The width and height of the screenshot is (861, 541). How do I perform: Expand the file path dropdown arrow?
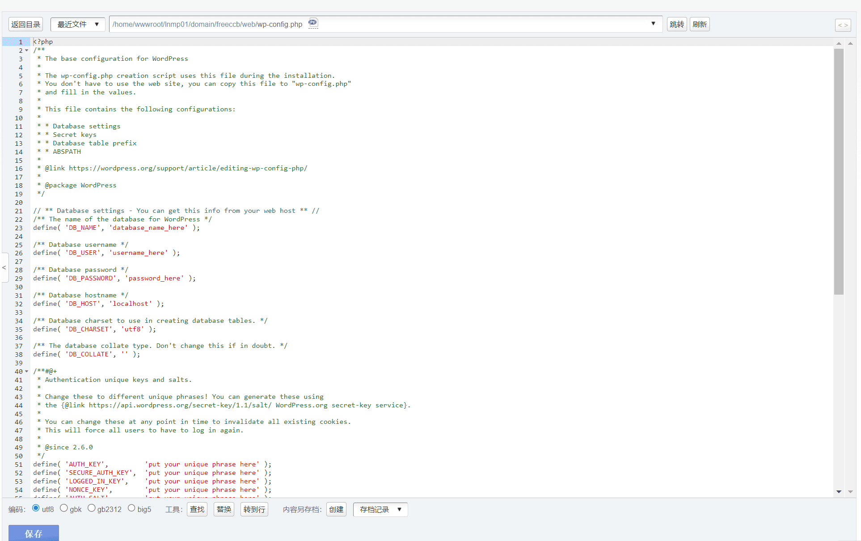[653, 23]
